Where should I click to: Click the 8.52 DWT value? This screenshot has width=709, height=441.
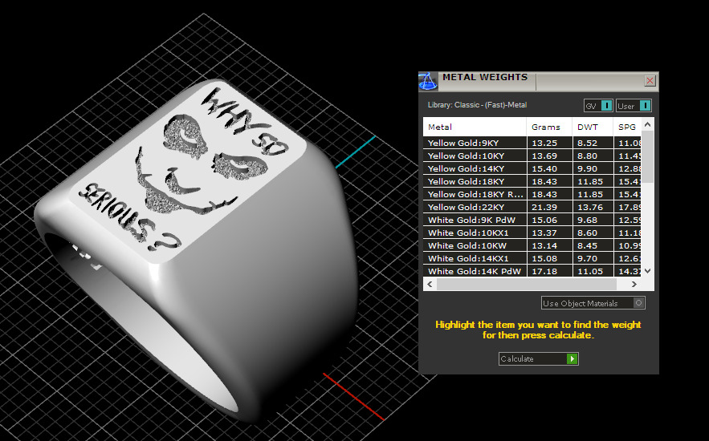pos(588,143)
